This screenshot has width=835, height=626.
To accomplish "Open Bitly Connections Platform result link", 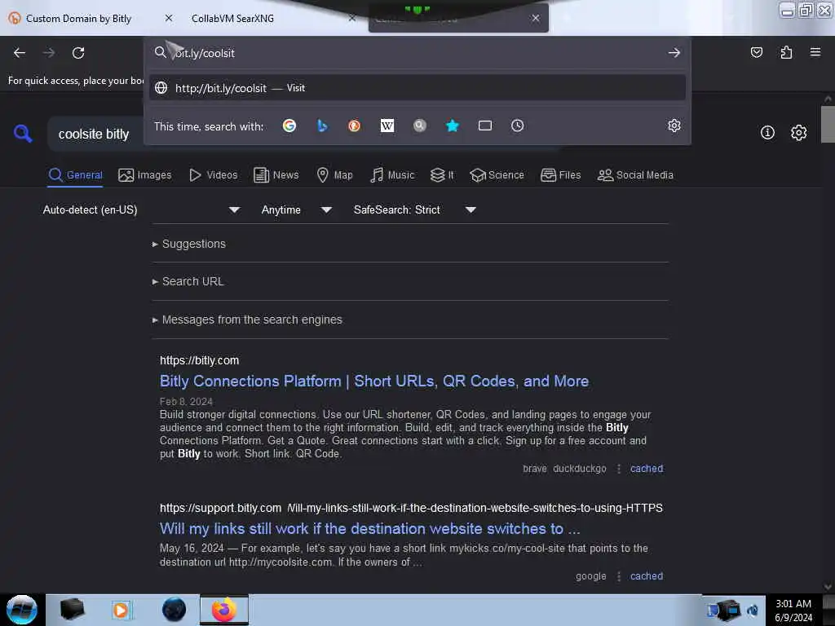I will (374, 381).
